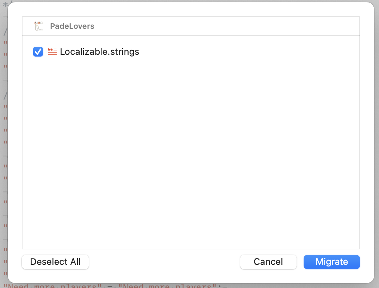Click the dimmed code editor at the left edge
The height and width of the screenshot is (288, 379).
tap(4, 145)
